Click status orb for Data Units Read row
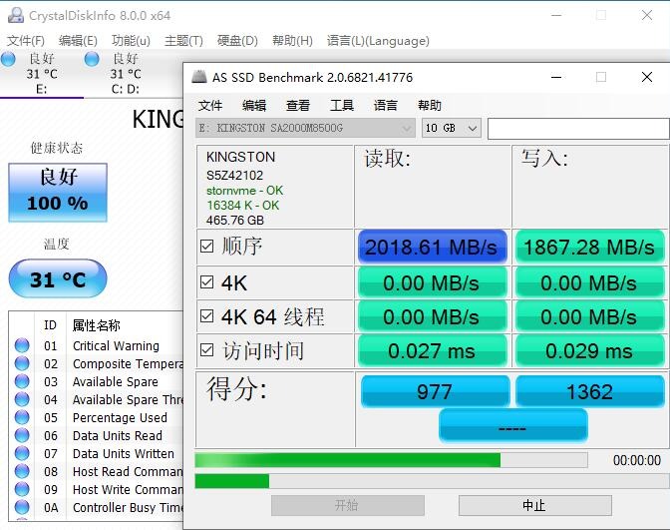Viewport: 670px width, 530px height. click(22, 435)
